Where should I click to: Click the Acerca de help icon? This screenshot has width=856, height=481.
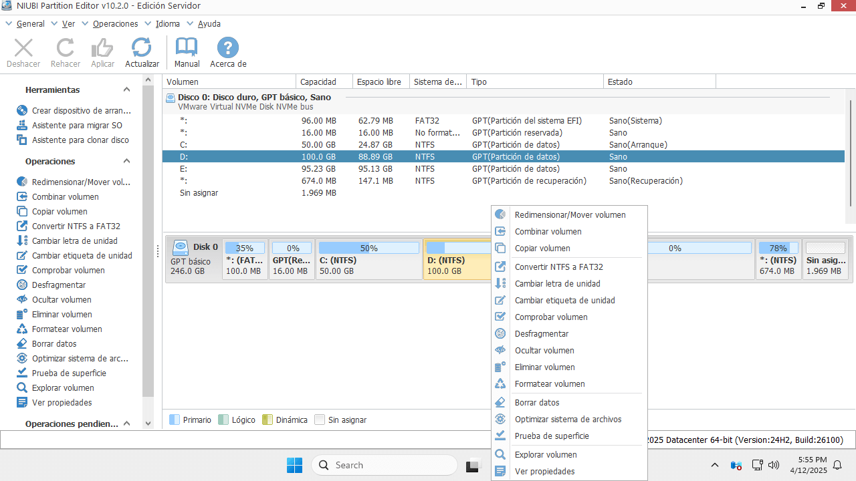228,48
